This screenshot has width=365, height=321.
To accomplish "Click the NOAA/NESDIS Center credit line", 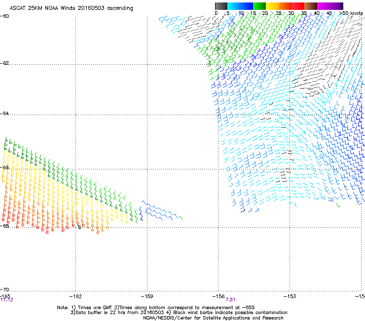I will pos(213,318).
